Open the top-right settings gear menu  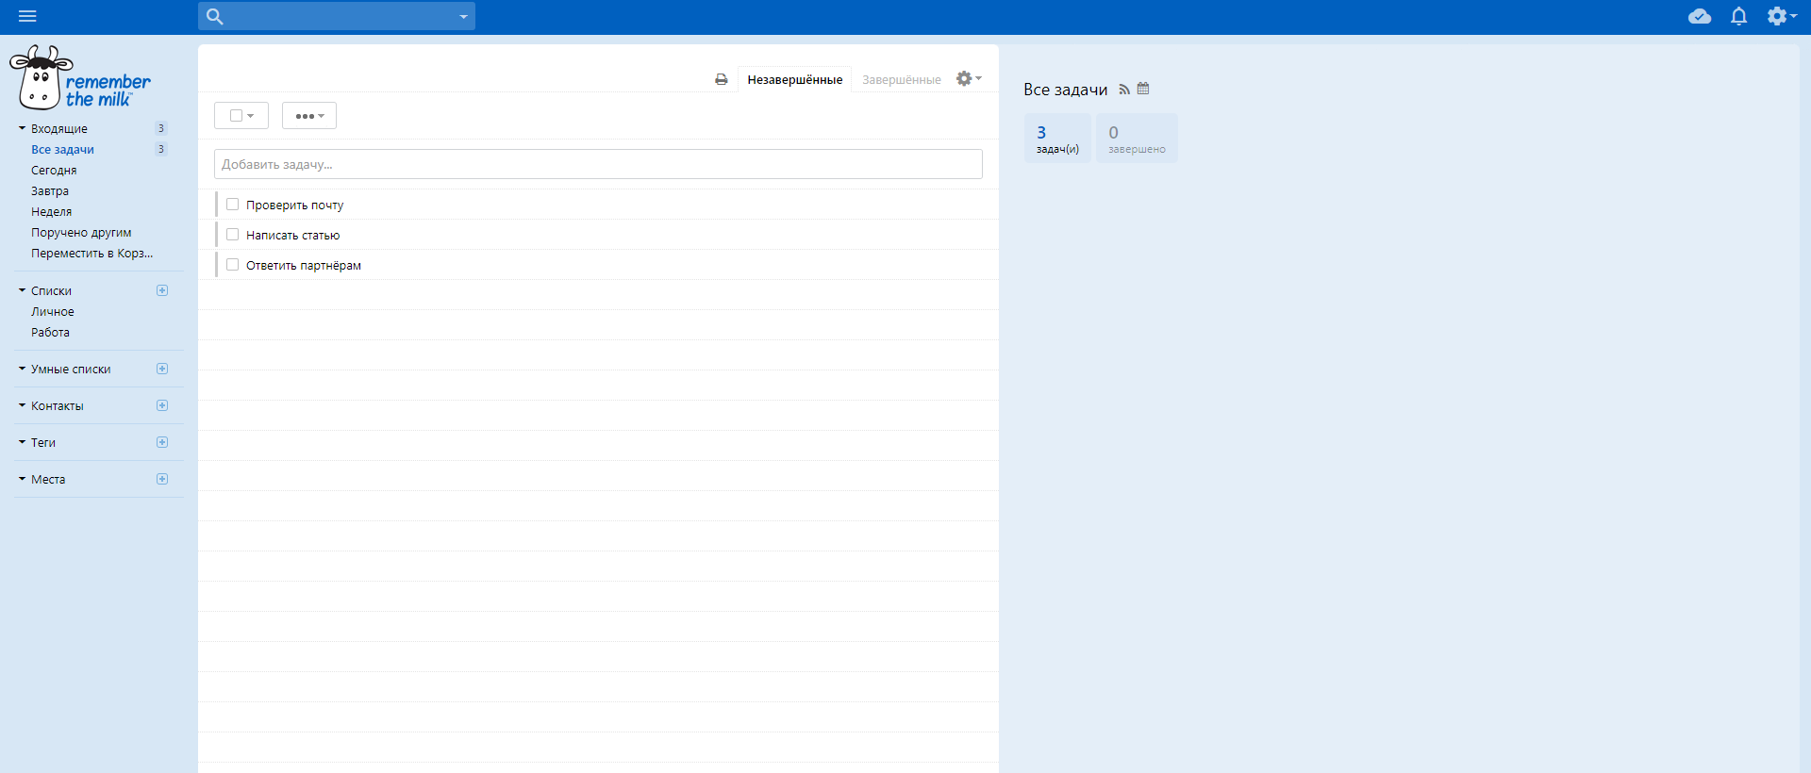click(x=1780, y=16)
